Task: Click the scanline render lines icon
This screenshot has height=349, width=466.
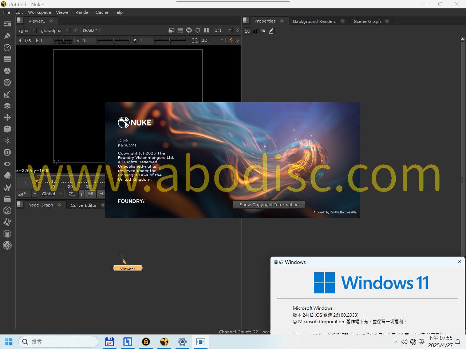Action: point(180,30)
